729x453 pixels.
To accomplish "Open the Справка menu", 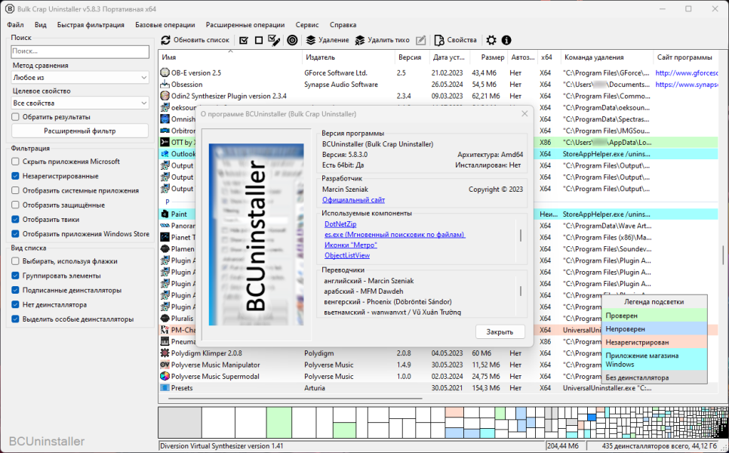I will pyautogui.click(x=343, y=25).
